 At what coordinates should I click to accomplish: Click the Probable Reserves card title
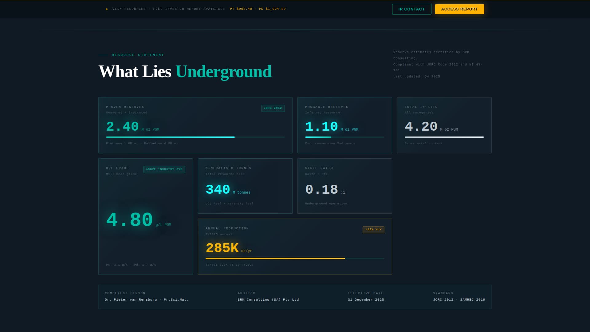click(x=327, y=107)
